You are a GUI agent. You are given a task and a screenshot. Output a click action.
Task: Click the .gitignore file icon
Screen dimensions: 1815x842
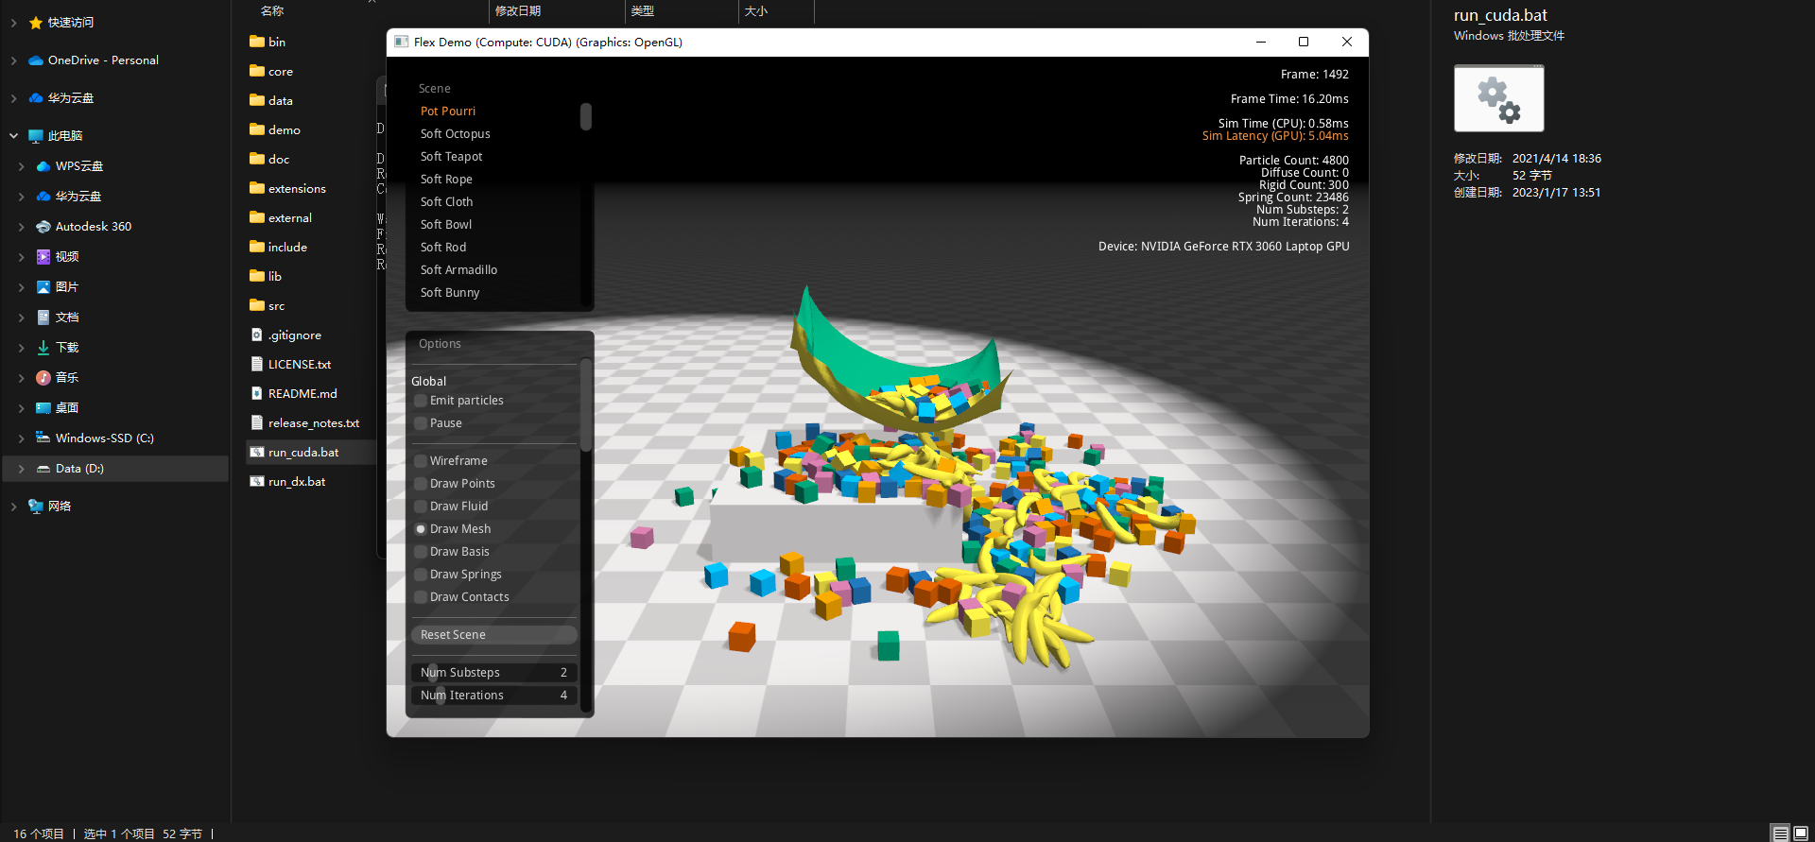click(x=257, y=335)
